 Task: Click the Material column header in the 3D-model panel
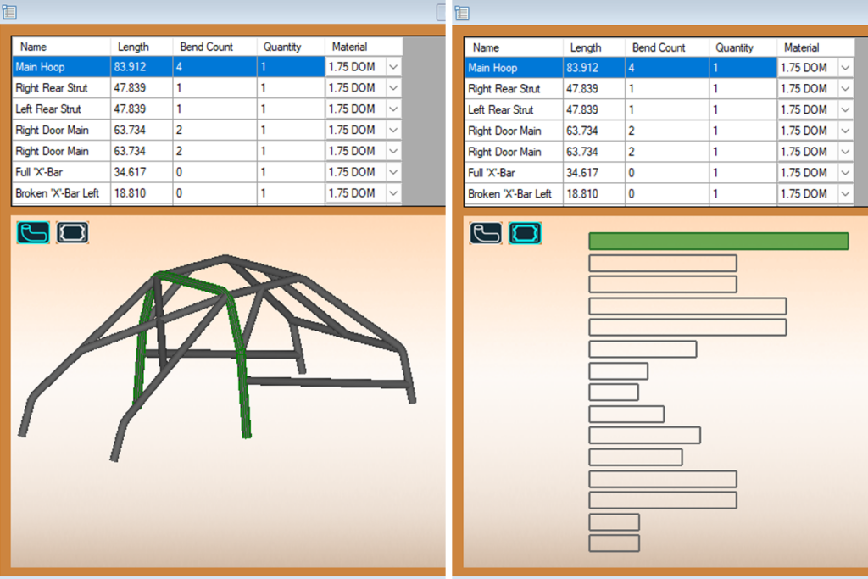pyautogui.click(x=364, y=47)
